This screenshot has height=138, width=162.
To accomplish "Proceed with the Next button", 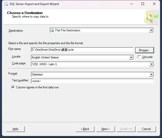I will (105, 129).
